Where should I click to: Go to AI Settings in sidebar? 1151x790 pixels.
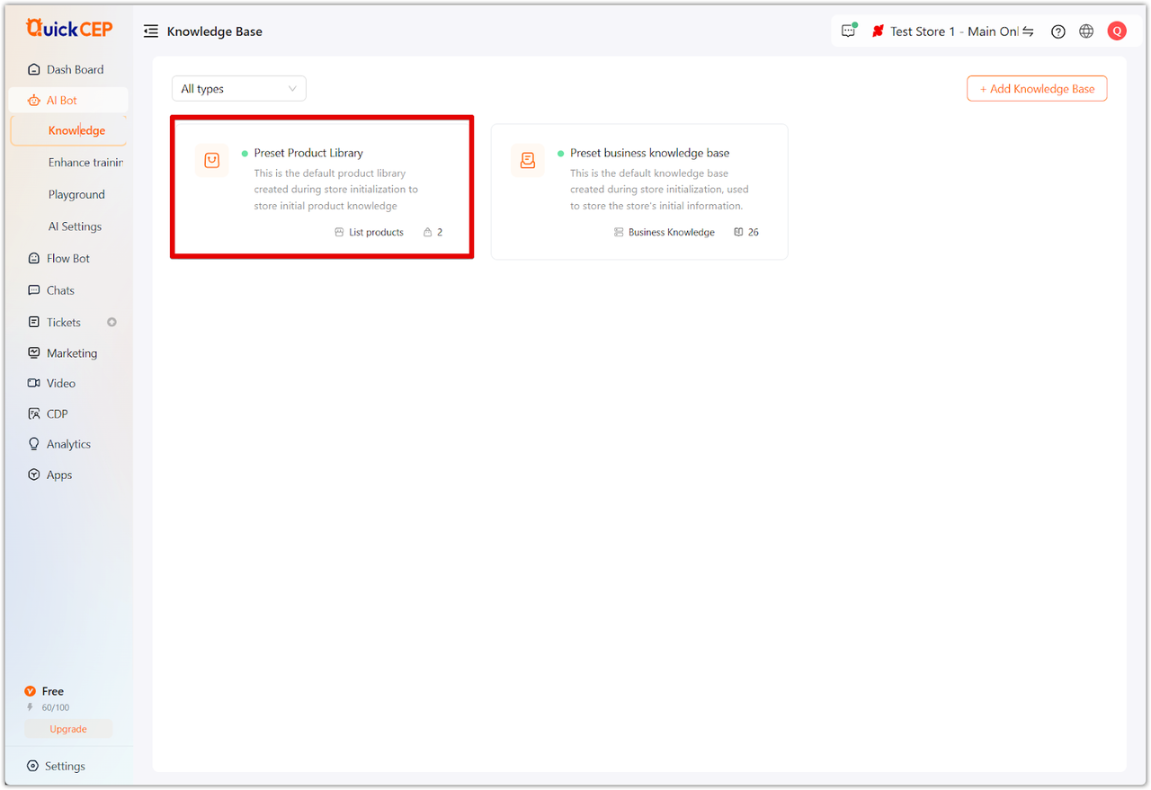pos(75,226)
